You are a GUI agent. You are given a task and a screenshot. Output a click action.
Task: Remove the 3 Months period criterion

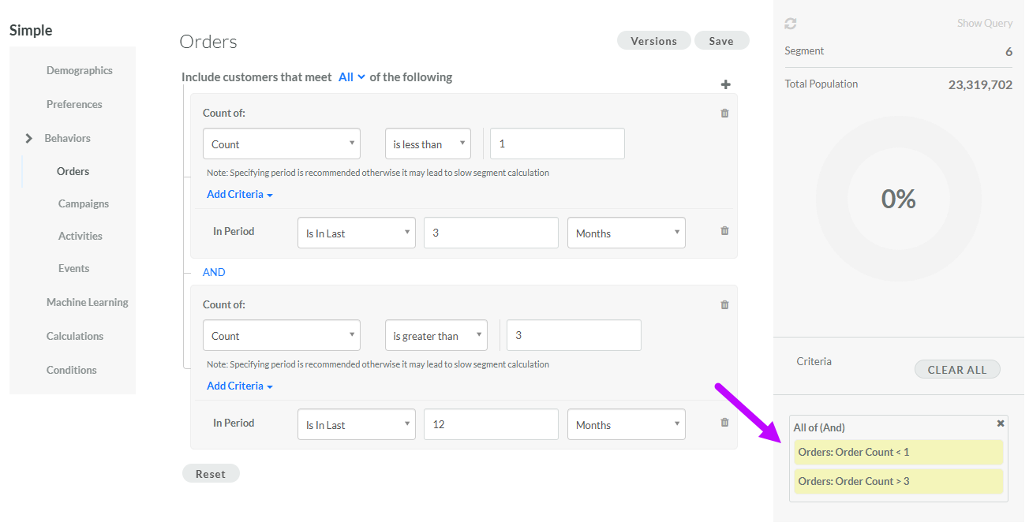pos(724,231)
